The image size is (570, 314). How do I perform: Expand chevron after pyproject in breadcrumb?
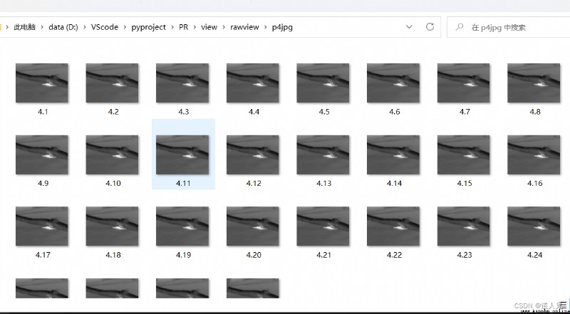click(172, 27)
